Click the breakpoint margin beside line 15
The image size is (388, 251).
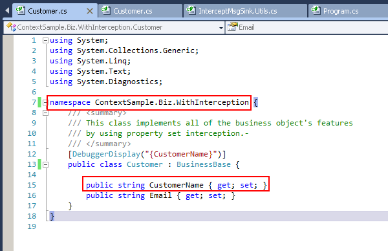(8, 185)
